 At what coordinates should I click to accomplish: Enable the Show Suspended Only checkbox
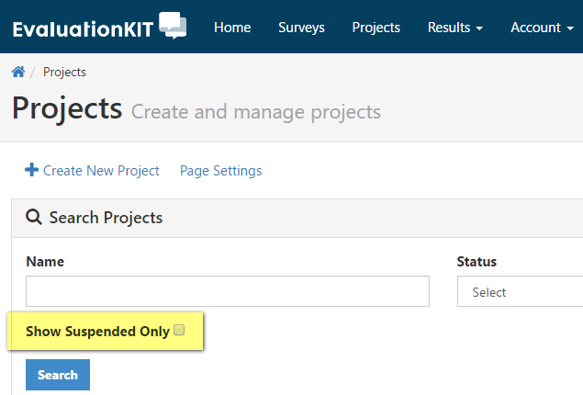(x=179, y=330)
